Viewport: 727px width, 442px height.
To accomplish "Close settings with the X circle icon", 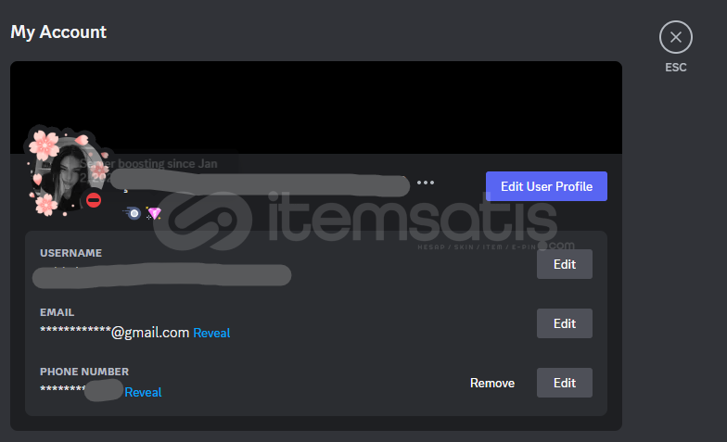I will (675, 37).
